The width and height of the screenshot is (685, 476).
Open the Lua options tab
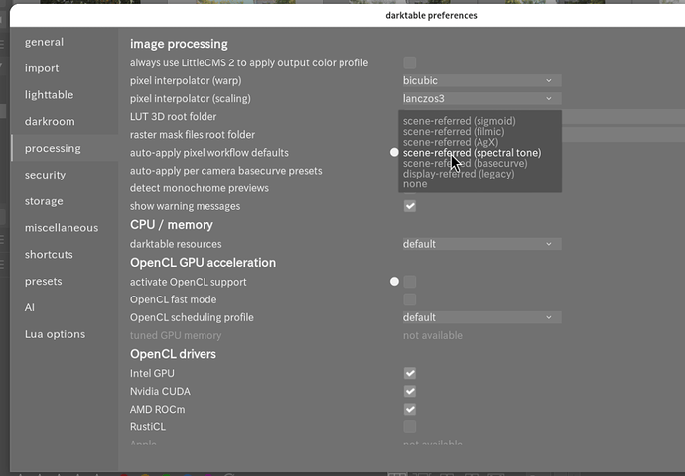(x=65, y=334)
